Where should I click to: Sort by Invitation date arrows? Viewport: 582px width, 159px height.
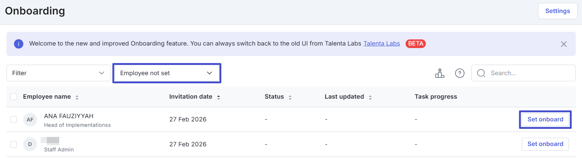point(219,97)
